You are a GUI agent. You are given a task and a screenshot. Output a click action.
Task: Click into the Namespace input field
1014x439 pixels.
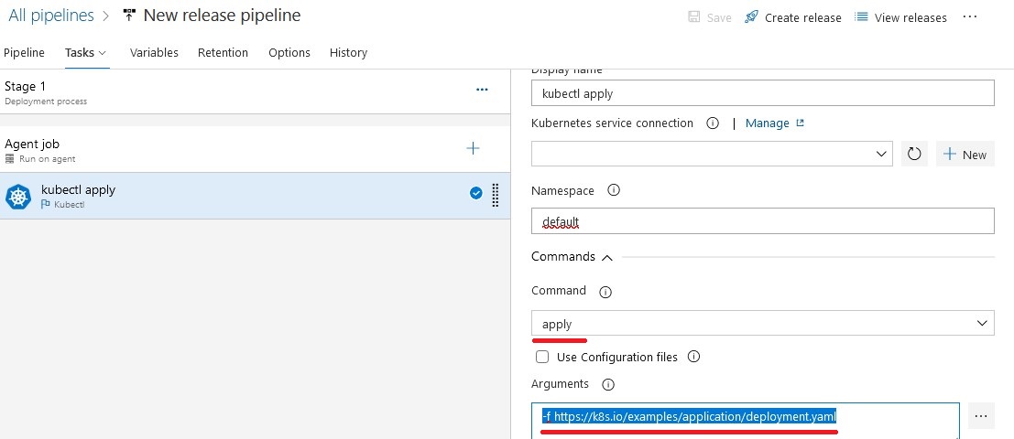pyautogui.click(x=762, y=221)
